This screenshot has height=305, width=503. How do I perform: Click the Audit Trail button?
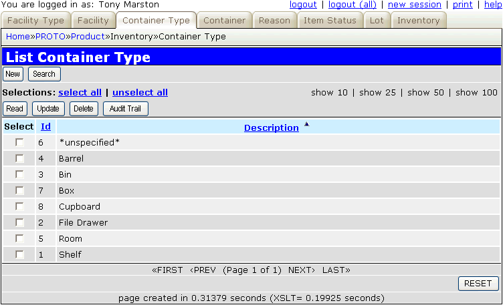[x=125, y=109]
